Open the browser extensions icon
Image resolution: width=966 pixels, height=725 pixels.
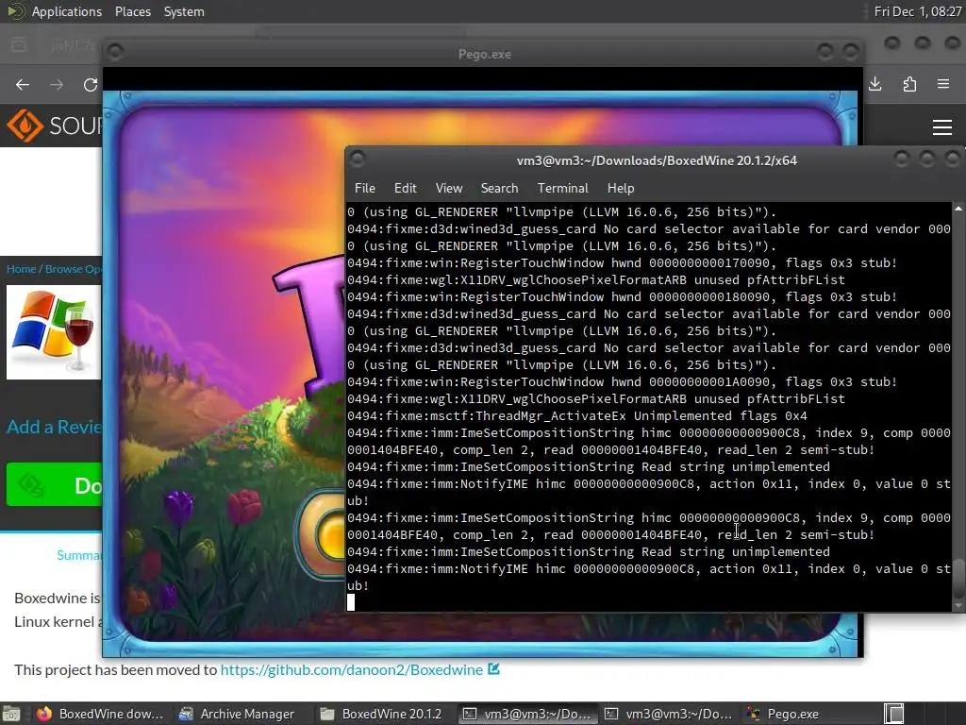[909, 84]
